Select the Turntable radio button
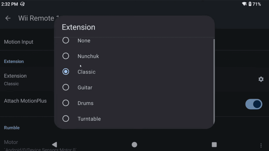Image resolution: width=269 pixels, height=151 pixels. coord(66,119)
